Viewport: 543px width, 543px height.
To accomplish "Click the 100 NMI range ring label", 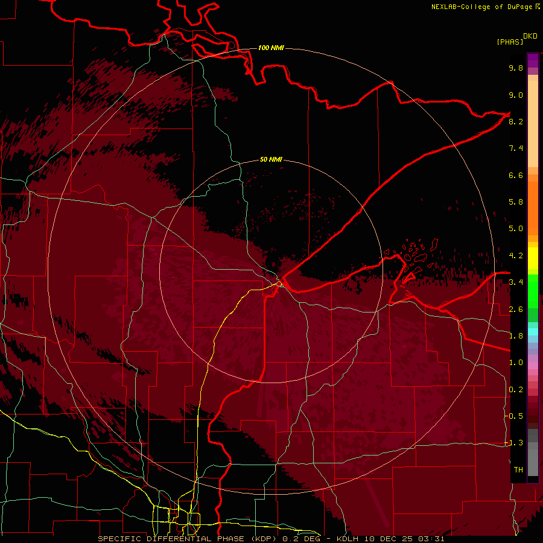I will [271, 48].
